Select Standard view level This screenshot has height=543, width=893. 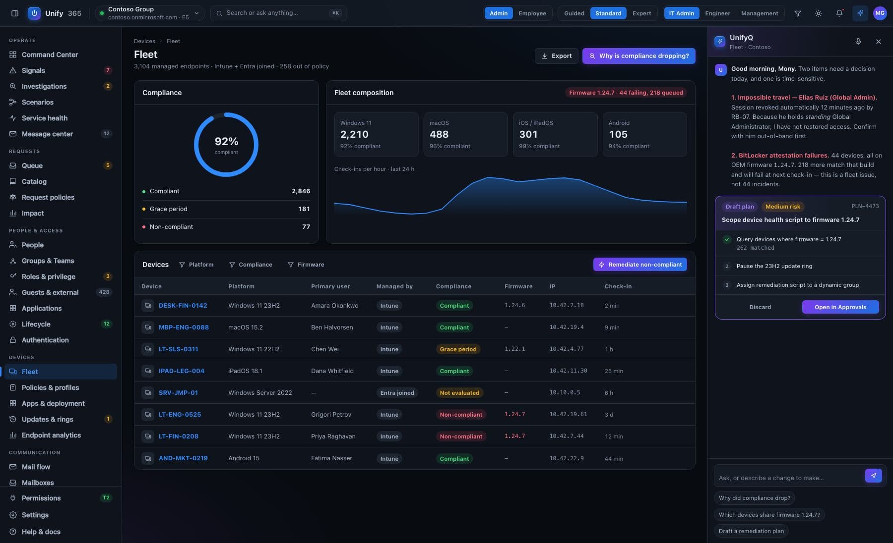point(608,13)
